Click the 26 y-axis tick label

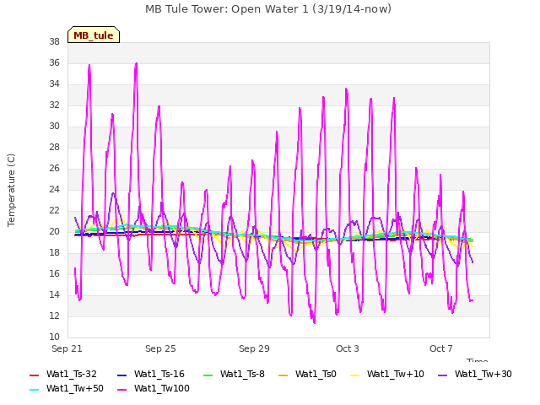[54, 169]
